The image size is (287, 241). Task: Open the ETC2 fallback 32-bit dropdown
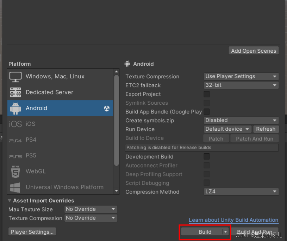(x=241, y=85)
